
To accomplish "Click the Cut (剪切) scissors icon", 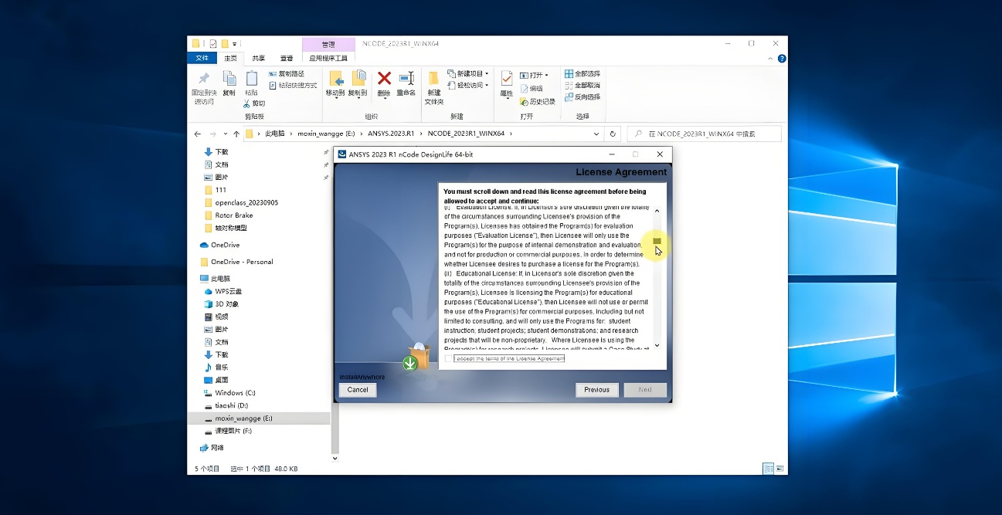I will [x=247, y=103].
